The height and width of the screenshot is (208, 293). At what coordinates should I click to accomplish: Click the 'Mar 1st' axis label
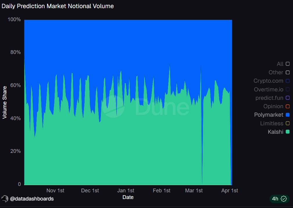pyautogui.click(x=194, y=191)
